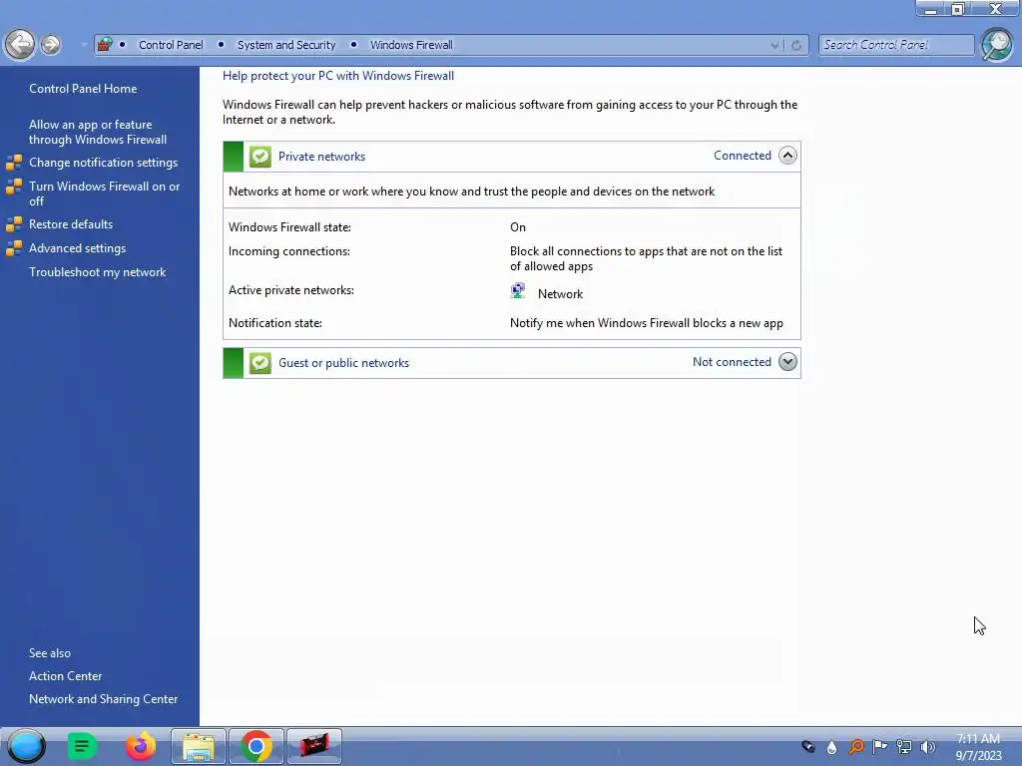Click Troubleshoot my network link

[97, 272]
